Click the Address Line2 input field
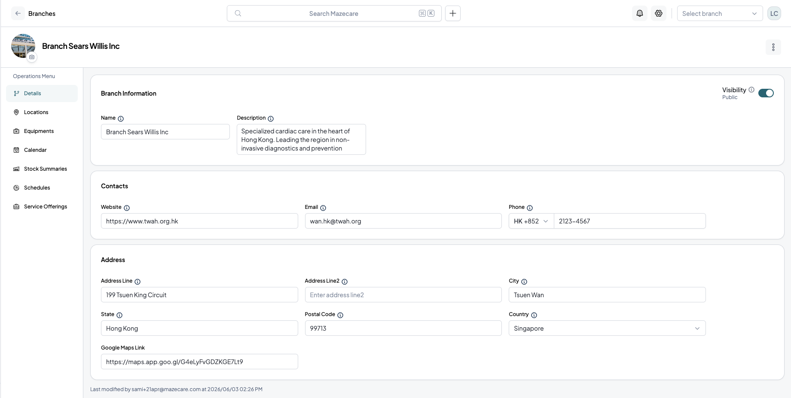This screenshot has height=398, width=791. 403,295
